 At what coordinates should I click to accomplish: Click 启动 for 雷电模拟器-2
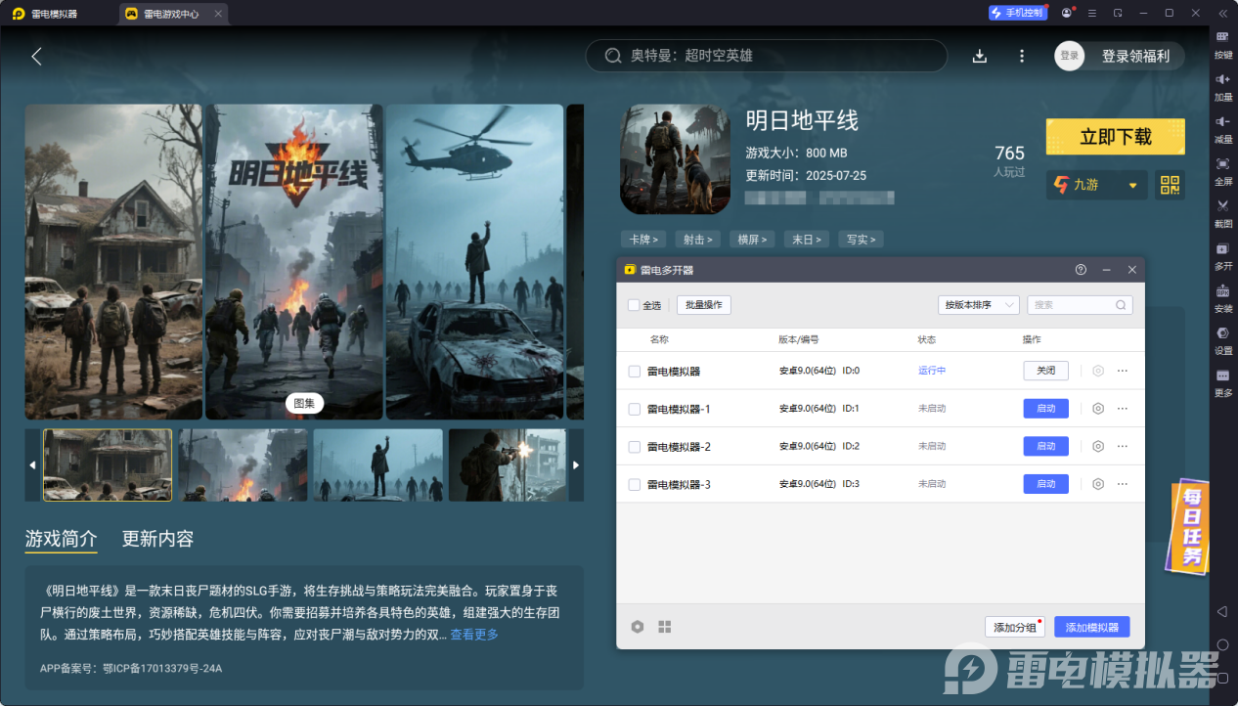[1046, 446]
